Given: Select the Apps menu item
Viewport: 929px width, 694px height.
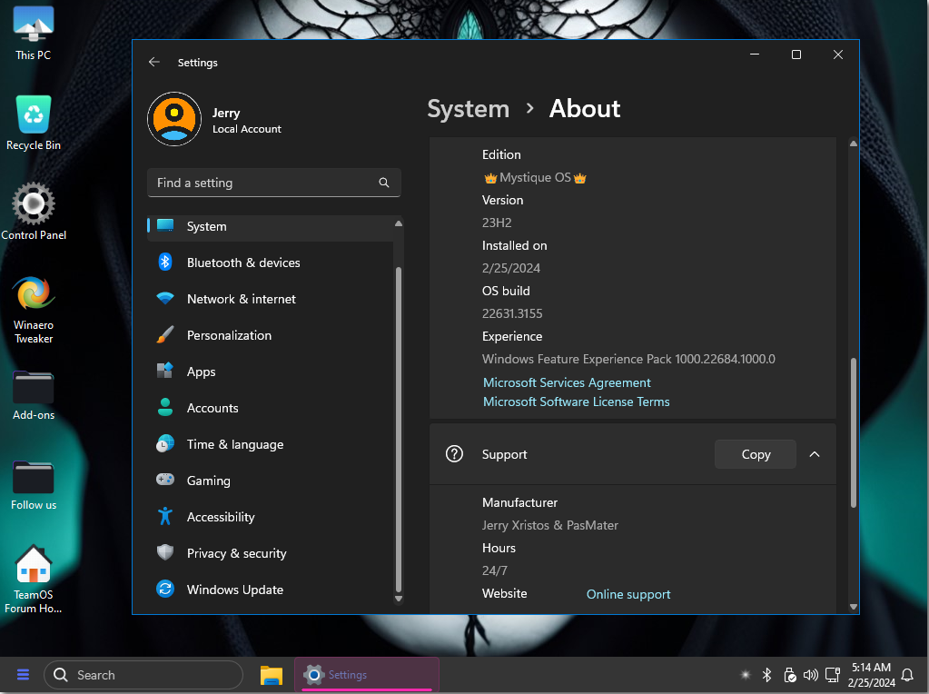Looking at the screenshot, I should (x=201, y=372).
